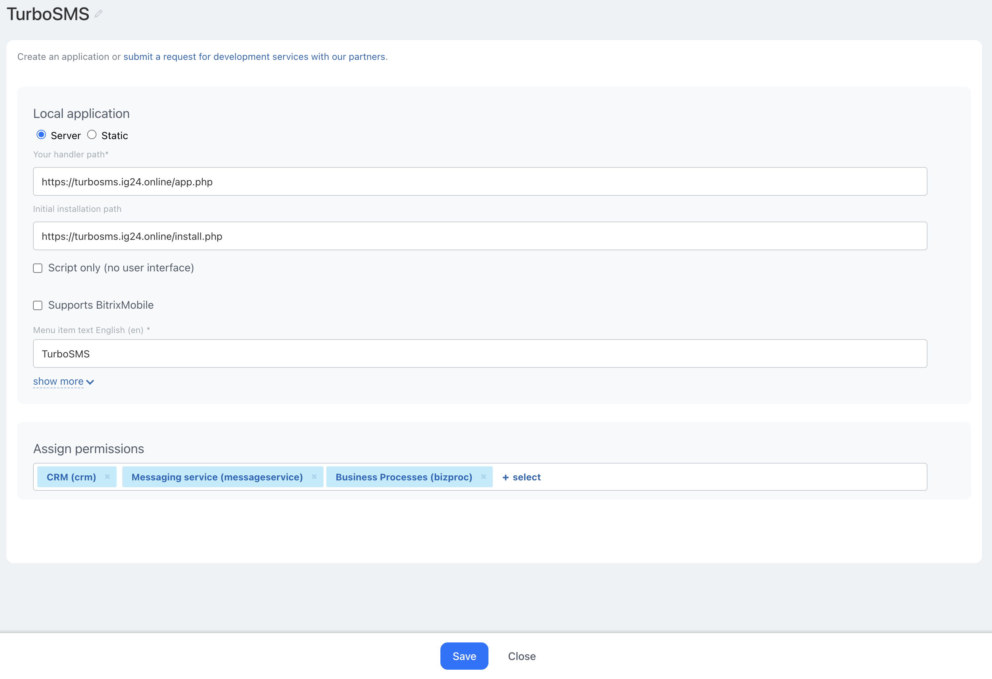Click the Assign permissions heading
Viewport: 992px width, 679px height.
tap(89, 449)
